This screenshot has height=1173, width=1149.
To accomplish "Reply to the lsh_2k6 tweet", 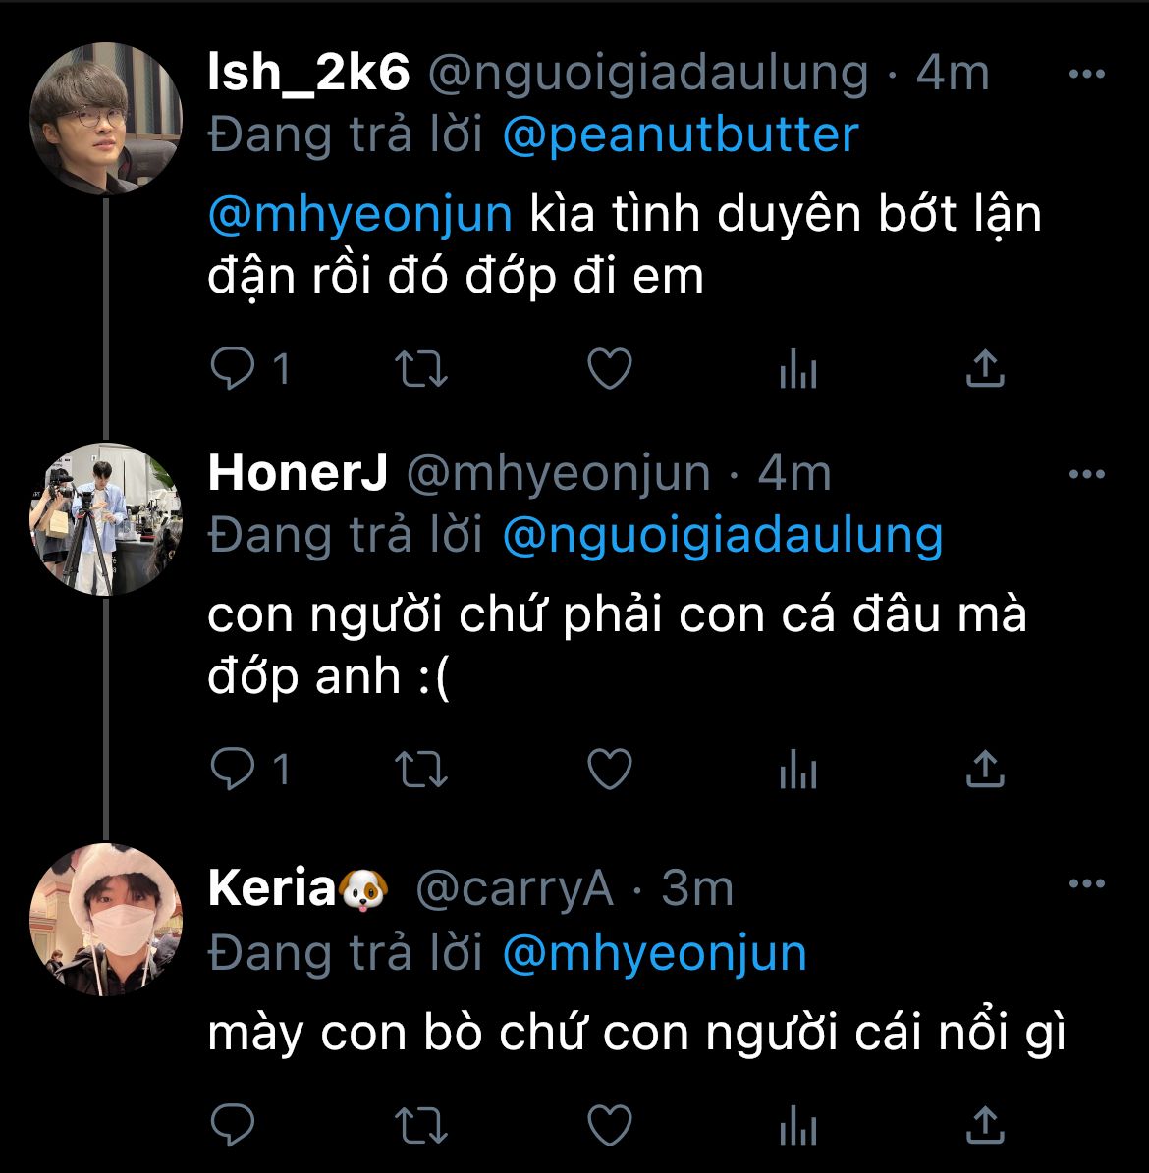I will tap(233, 370).
